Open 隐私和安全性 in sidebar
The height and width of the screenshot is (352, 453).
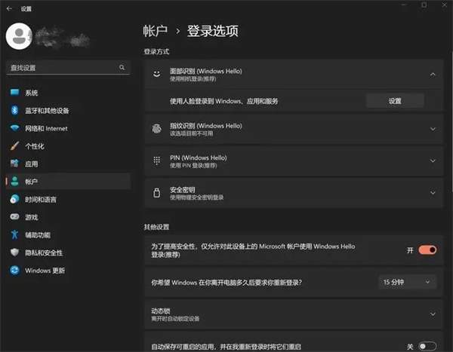(x=43, y=253)
